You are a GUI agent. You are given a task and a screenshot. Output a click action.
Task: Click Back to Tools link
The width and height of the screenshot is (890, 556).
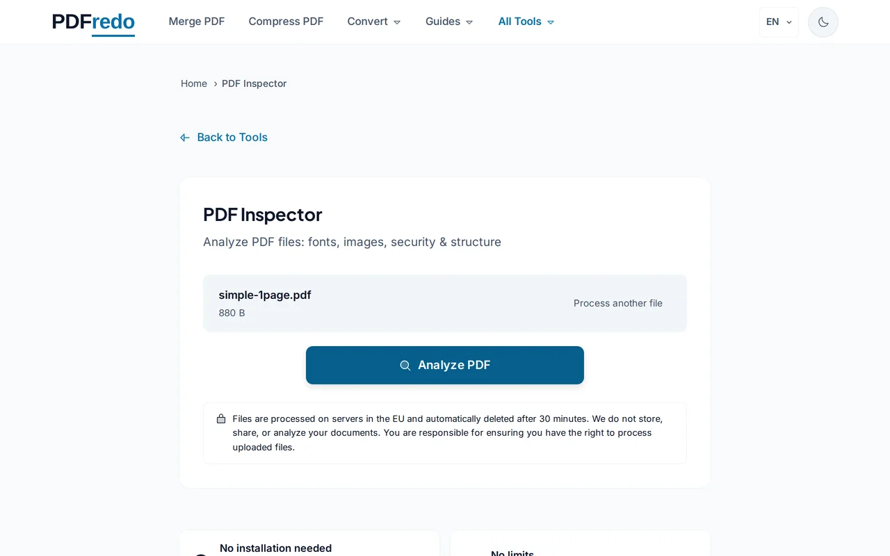(x=232, y=137)
